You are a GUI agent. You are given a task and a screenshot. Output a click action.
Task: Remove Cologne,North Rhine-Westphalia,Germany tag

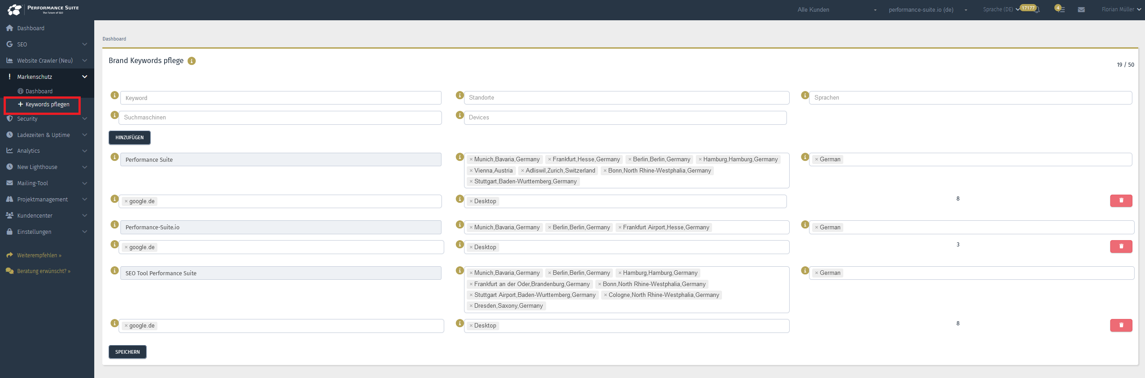(605, 295)
